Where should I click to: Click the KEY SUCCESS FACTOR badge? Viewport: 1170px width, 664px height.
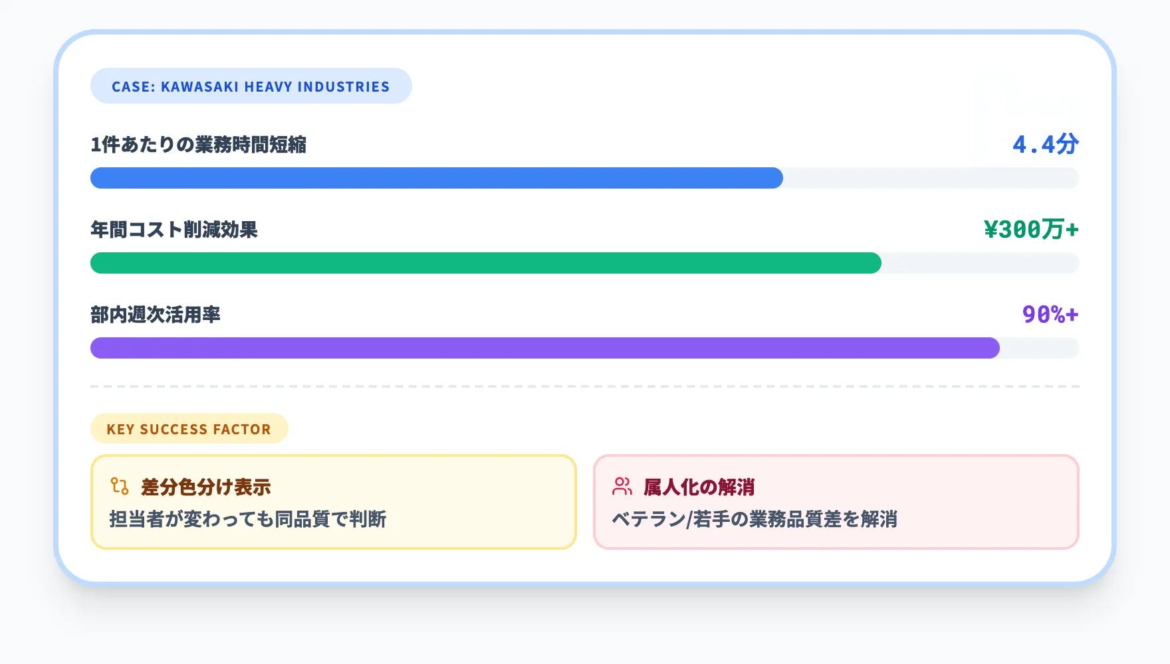[189, 429]
